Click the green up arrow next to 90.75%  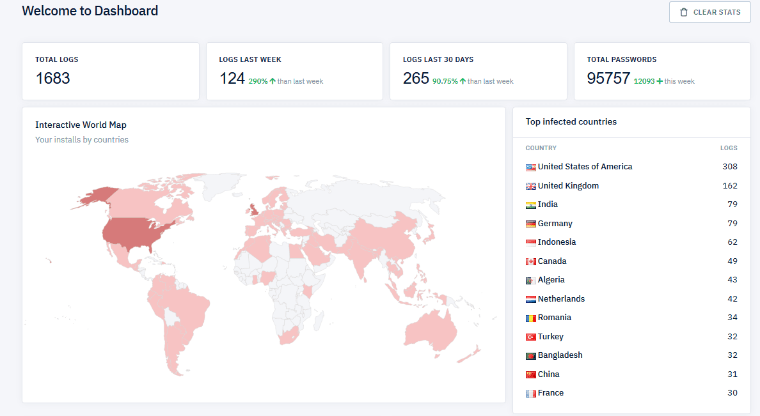[463, 81]
